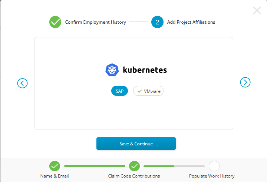Show the previous project with left arrow
The width and height of the screenshot is (267, 182).
[x=23, y=83]
